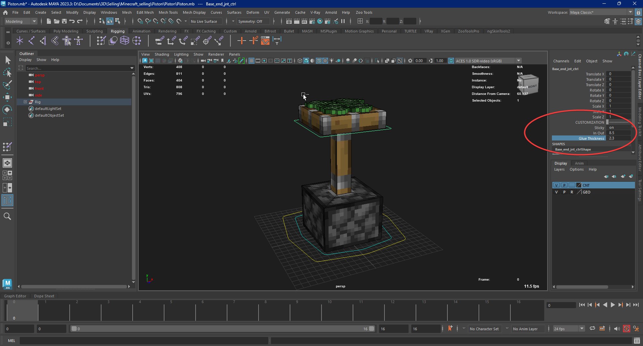This screenshot has height=346, width=643.
Task: Open the Symmetry Off dropdown
Action: tap(253, 21)
